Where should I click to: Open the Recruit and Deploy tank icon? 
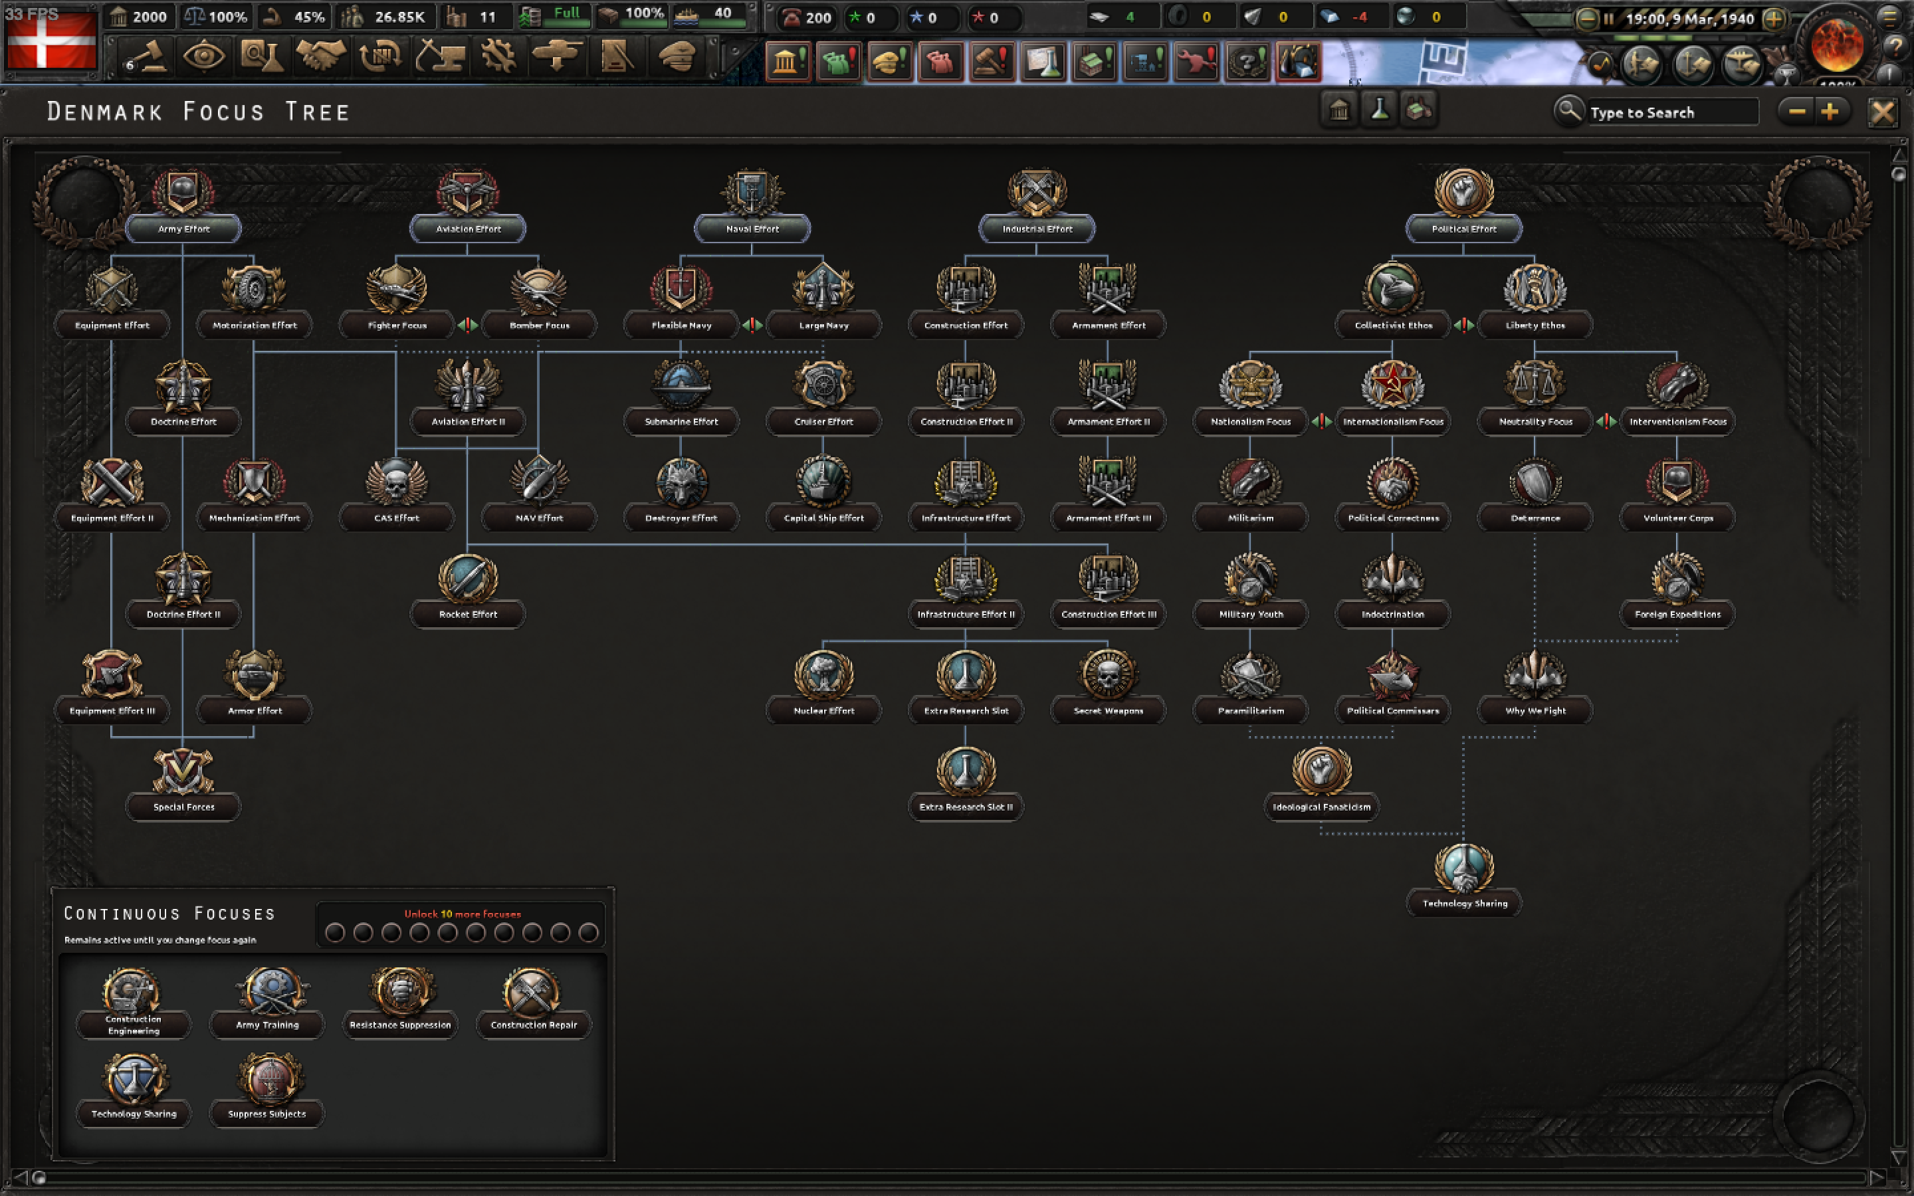[x=557, y=57]
